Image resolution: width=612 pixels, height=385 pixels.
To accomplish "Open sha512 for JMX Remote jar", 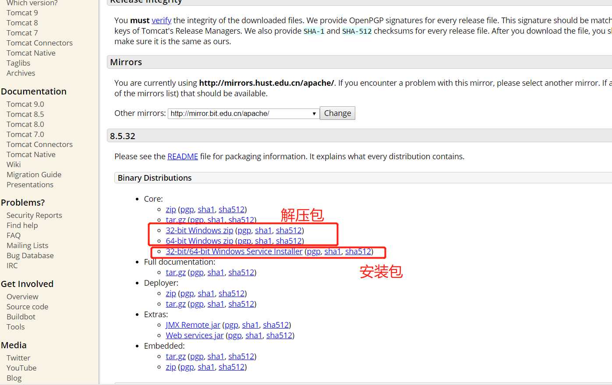I will click(x=276, y=325).
